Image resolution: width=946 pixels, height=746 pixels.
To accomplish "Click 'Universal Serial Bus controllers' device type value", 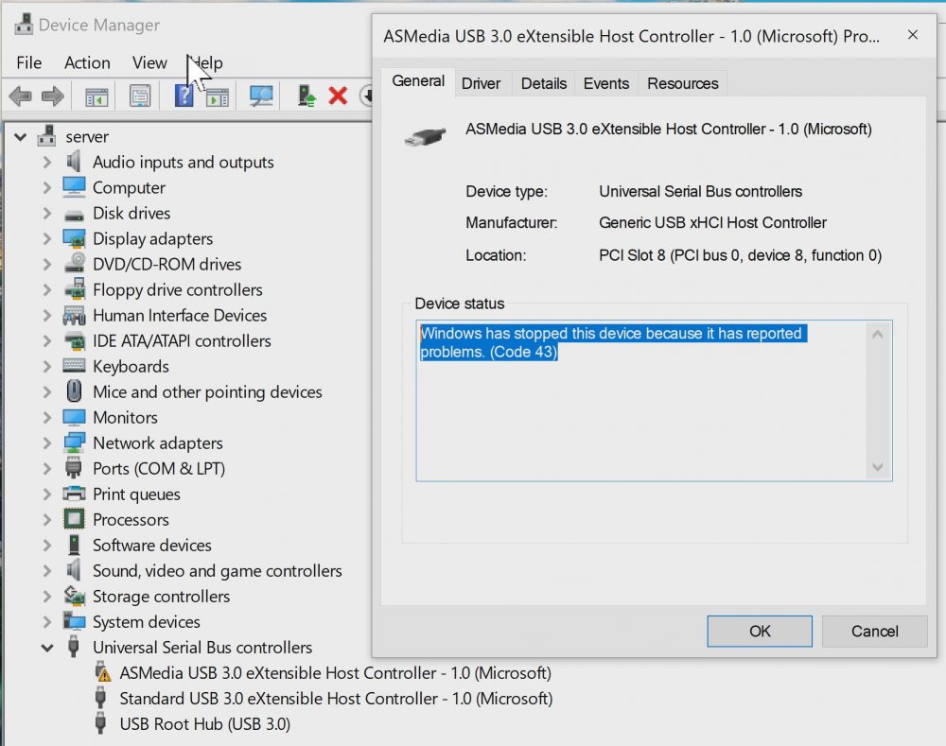I will click(700, 191).
